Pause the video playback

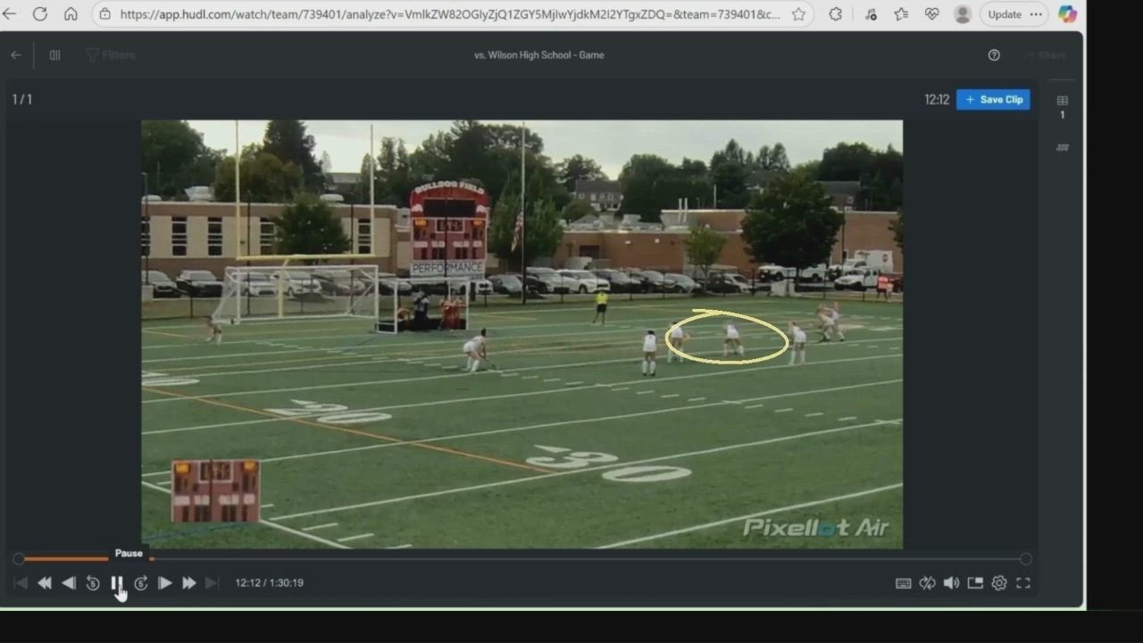coord(116,583)
